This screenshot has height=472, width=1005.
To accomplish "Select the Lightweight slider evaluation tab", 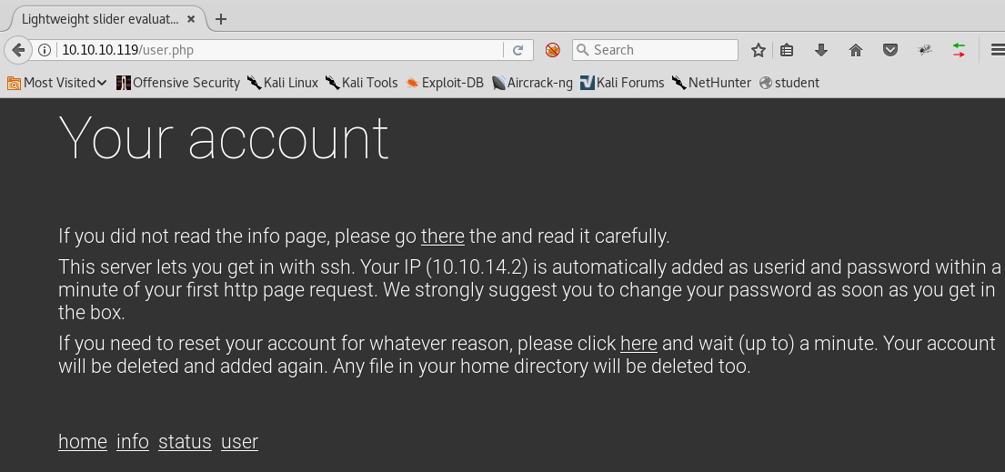I will point(100,19).
